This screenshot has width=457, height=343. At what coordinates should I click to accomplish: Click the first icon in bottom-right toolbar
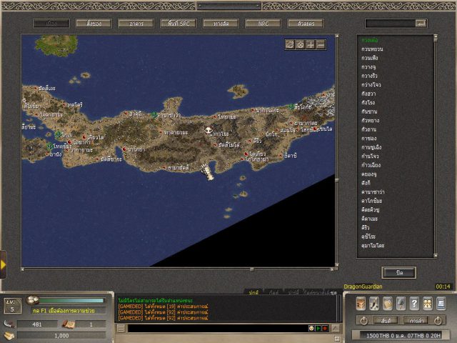coord(361,303)
